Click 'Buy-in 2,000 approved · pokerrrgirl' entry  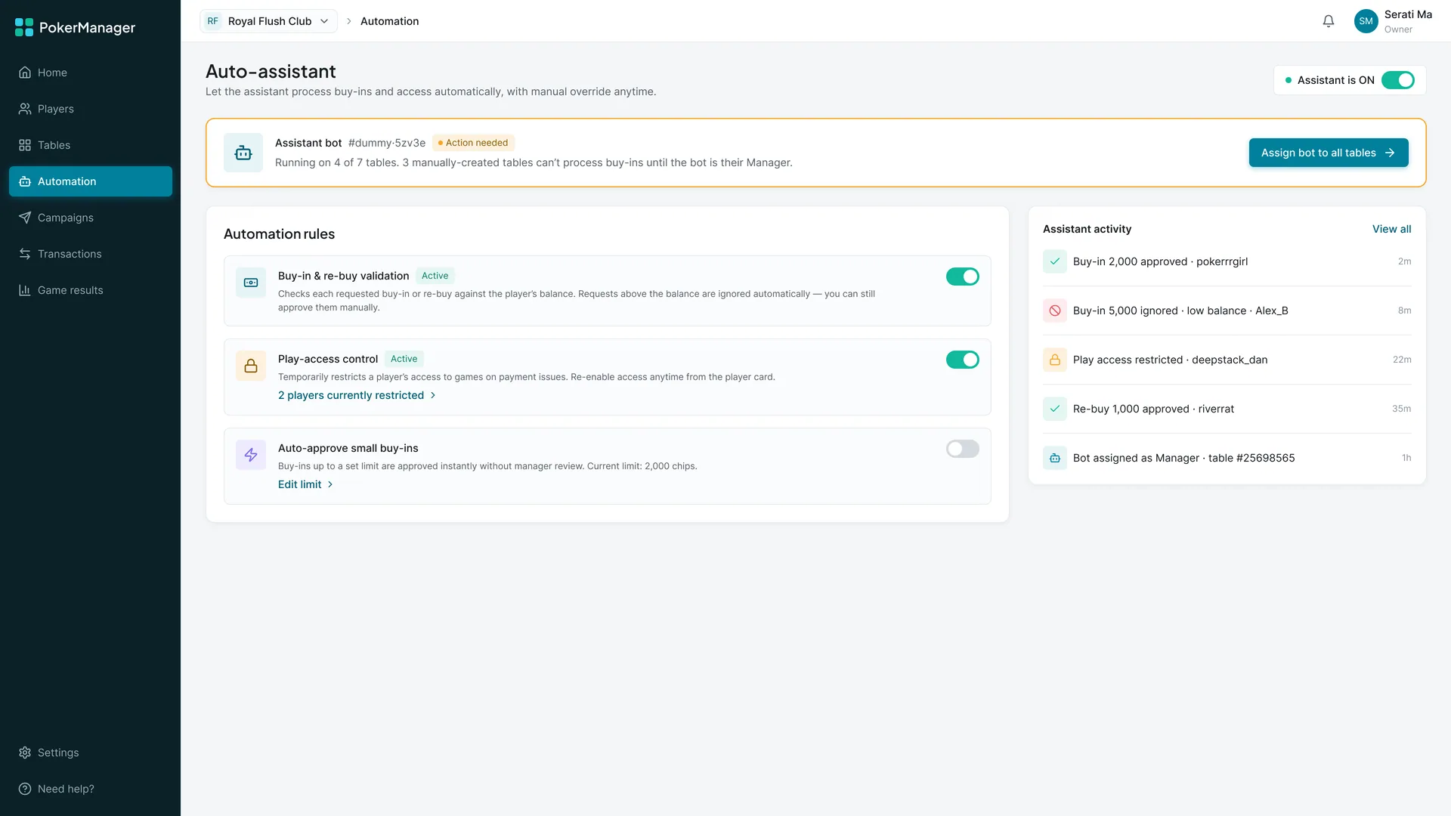click(x=1227, y=261)
